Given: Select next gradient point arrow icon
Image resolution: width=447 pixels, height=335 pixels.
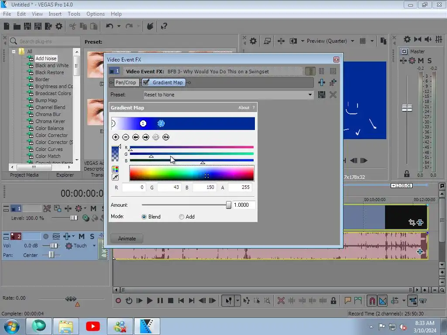Looking at the screenshot, I should 146,137.
